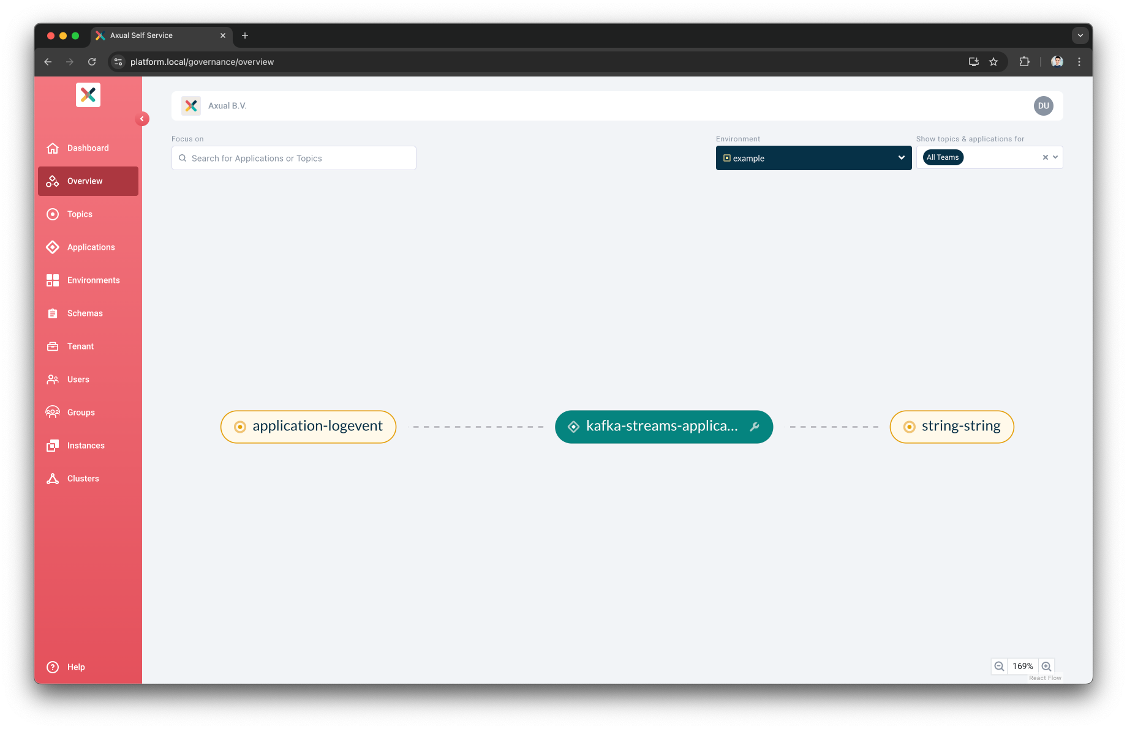This screenshot has width=1127, height=729.
Task: Click the wrench icon on the kafka-streams node
Action: point(755,427)
